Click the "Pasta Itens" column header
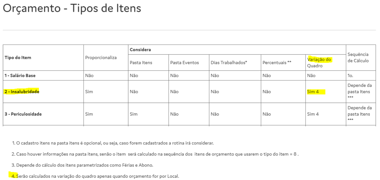 tap(141, 63)
